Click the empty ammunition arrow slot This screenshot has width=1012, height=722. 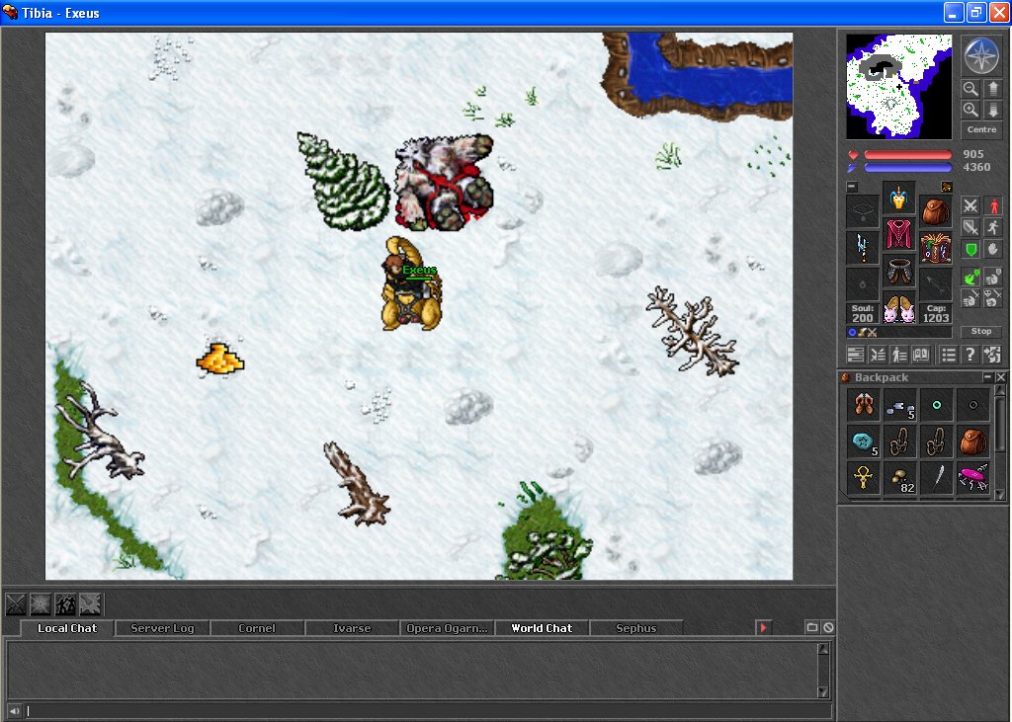coord(936,284)
